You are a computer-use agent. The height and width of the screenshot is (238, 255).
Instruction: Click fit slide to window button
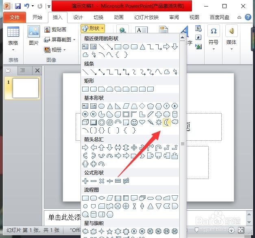[241, 230]
